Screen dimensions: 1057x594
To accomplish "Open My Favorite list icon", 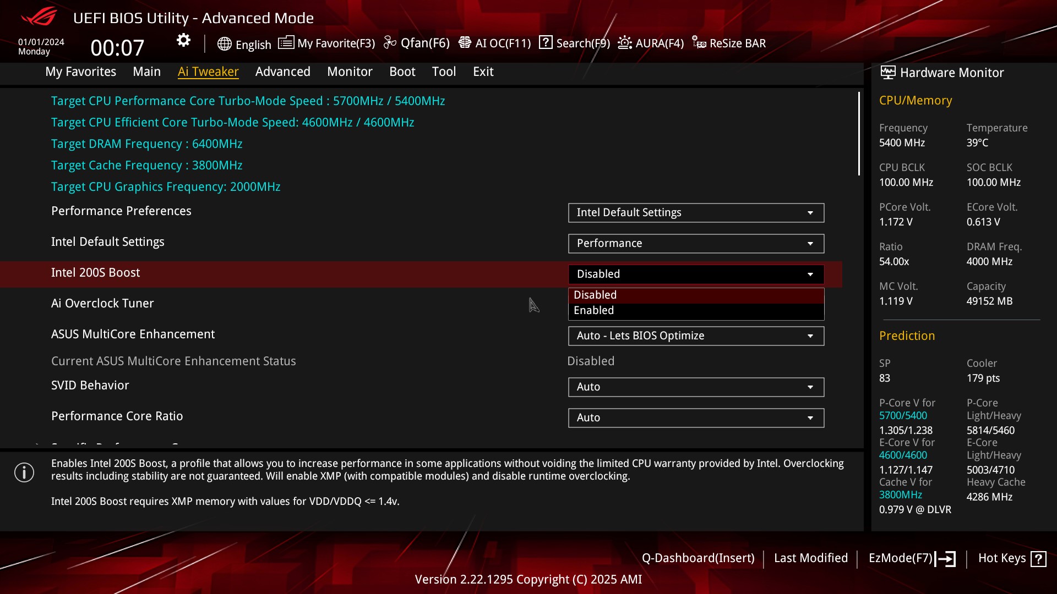I will pos(286,43).
